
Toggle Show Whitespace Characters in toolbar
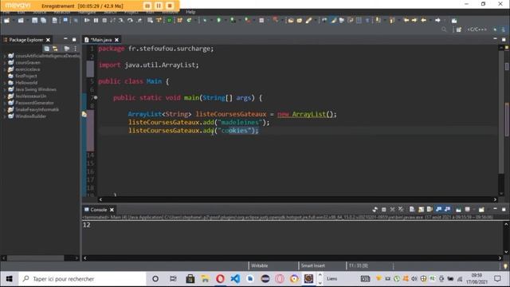(x=367, y=21)
